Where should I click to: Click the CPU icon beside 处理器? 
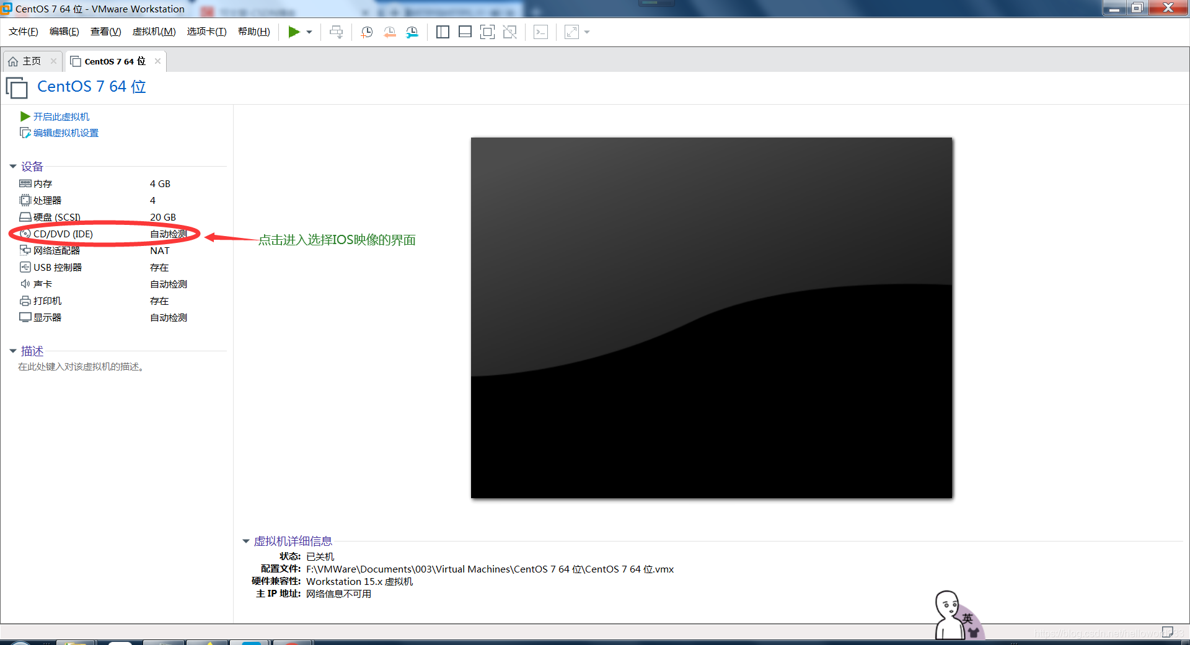tap(25, 200)
